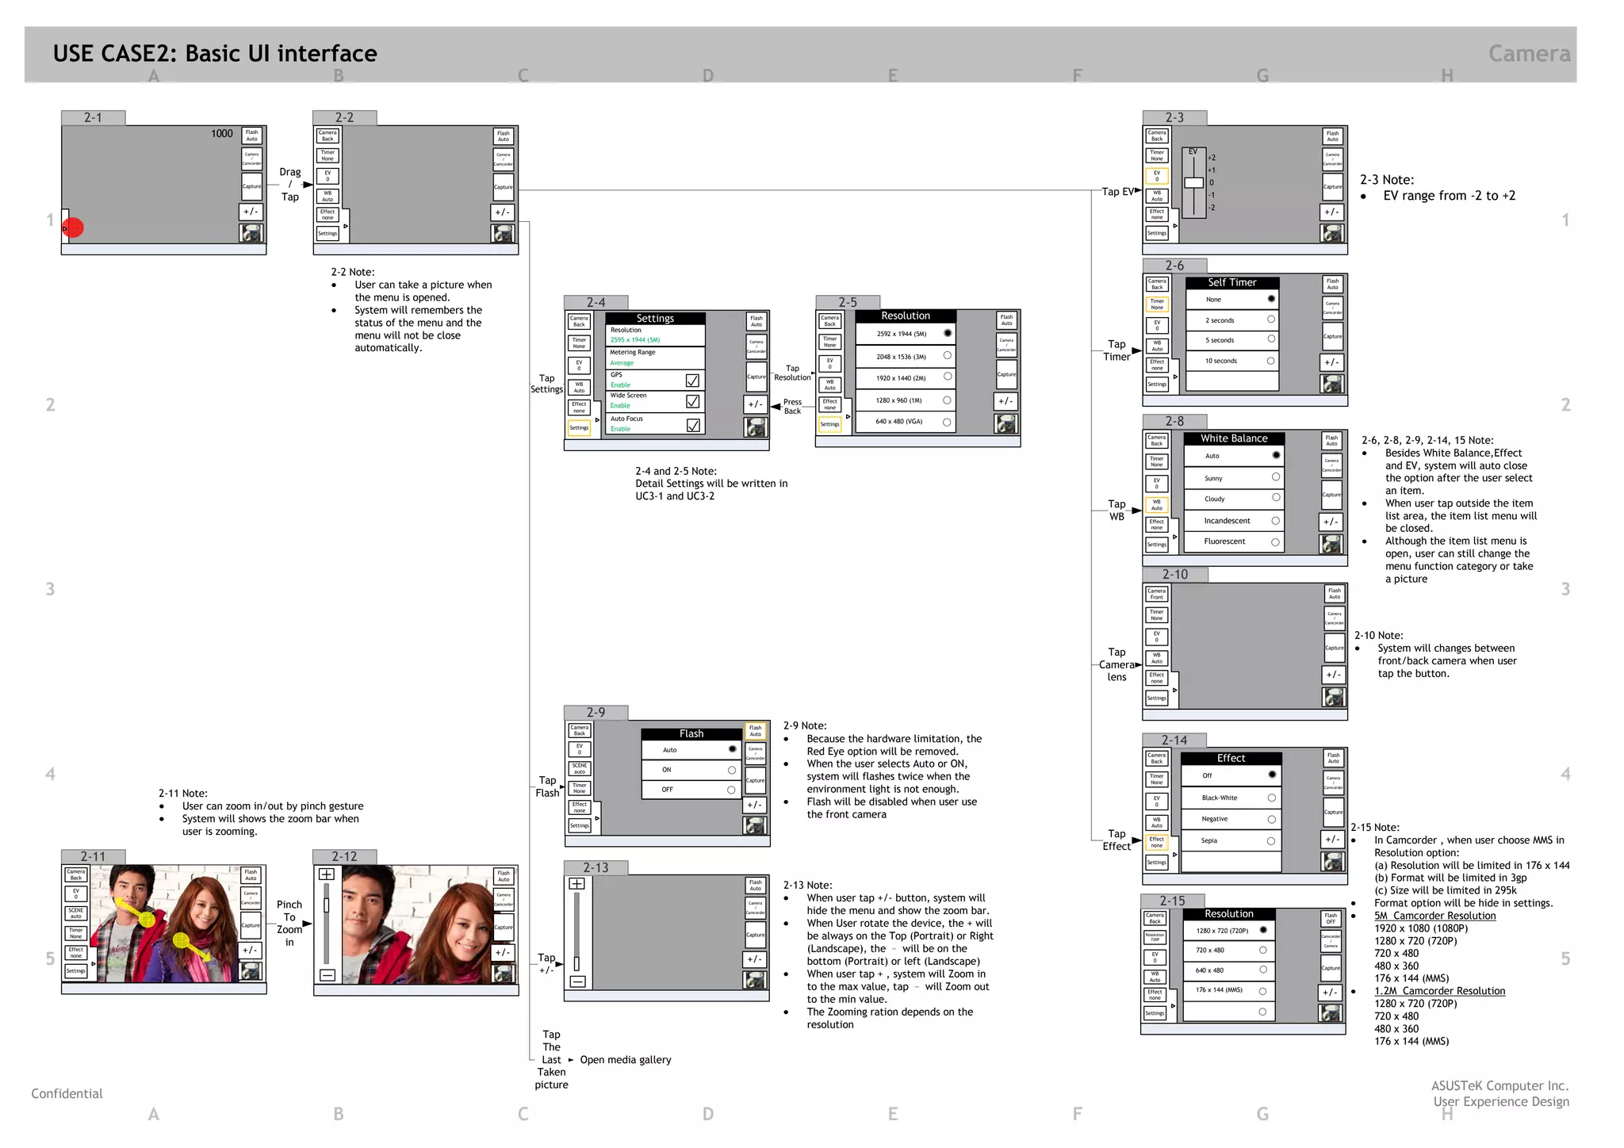Tap Effect none button in screen 2-2
Image resolution: width=1624 pixels, height=1148 pixels.
point(327,215)
